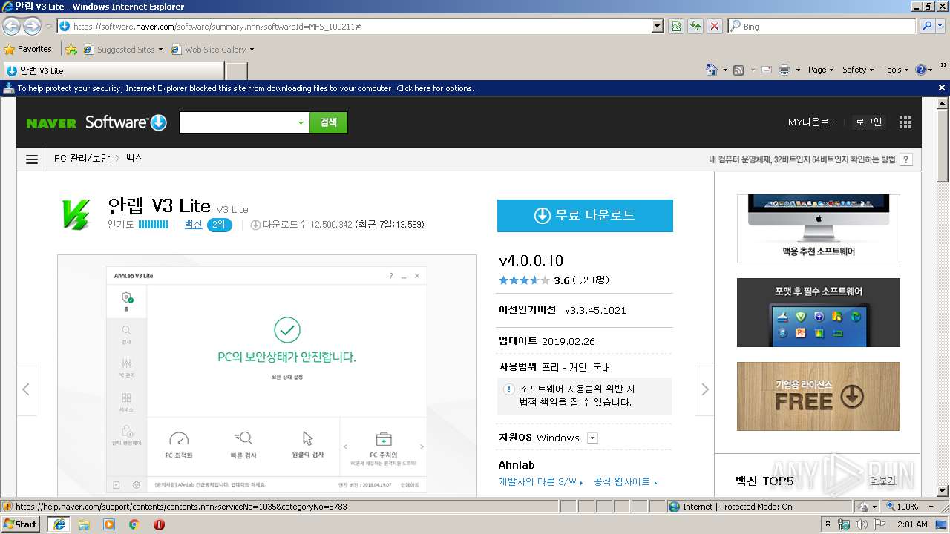The image size is (950, 534).
Task: Click the Bing search input box
Action: click(822, 26)
